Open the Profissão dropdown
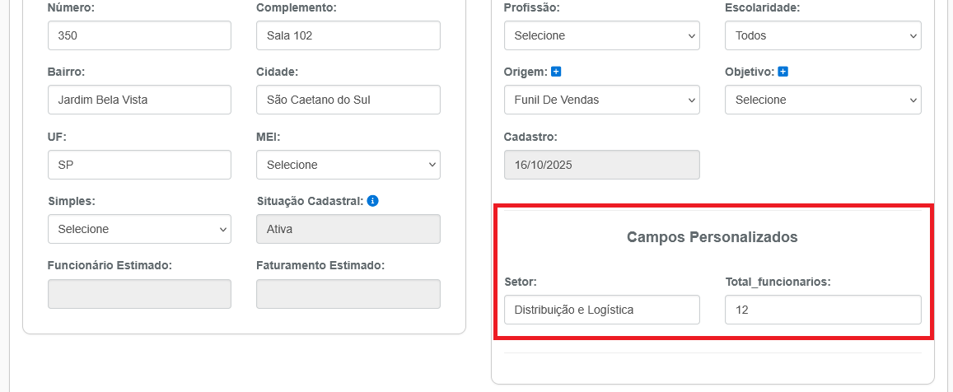This screenshot has width=953, height=392. 601,35
